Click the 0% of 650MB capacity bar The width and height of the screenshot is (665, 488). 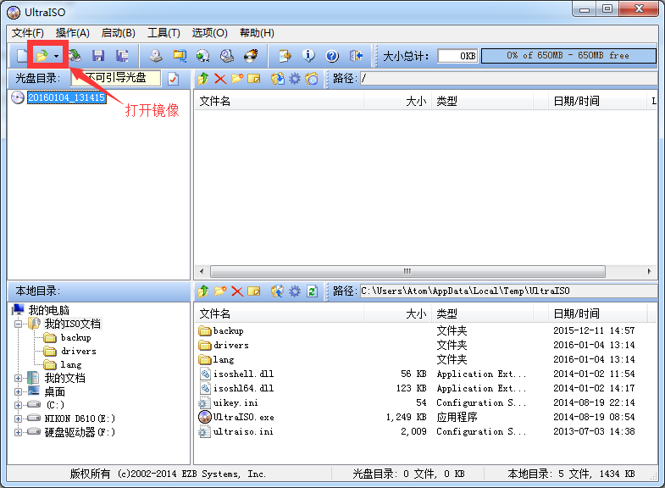pos(568,56)
